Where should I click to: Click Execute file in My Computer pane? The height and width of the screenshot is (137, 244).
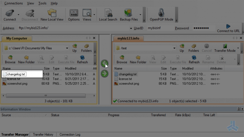click(x=66, y=60)
